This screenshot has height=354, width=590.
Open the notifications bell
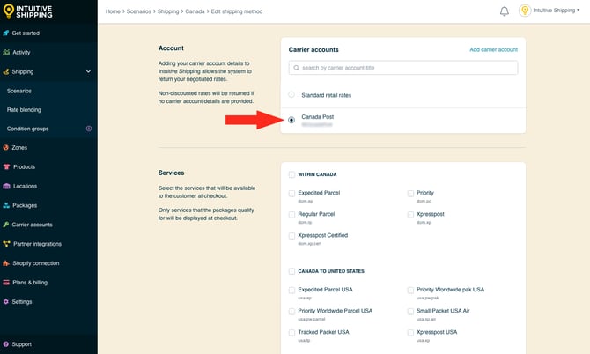[505, 11]
